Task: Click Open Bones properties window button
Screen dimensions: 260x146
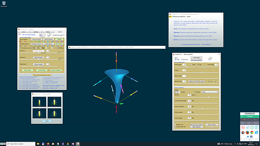Action: pyautogui.click(x=42, y=75)
